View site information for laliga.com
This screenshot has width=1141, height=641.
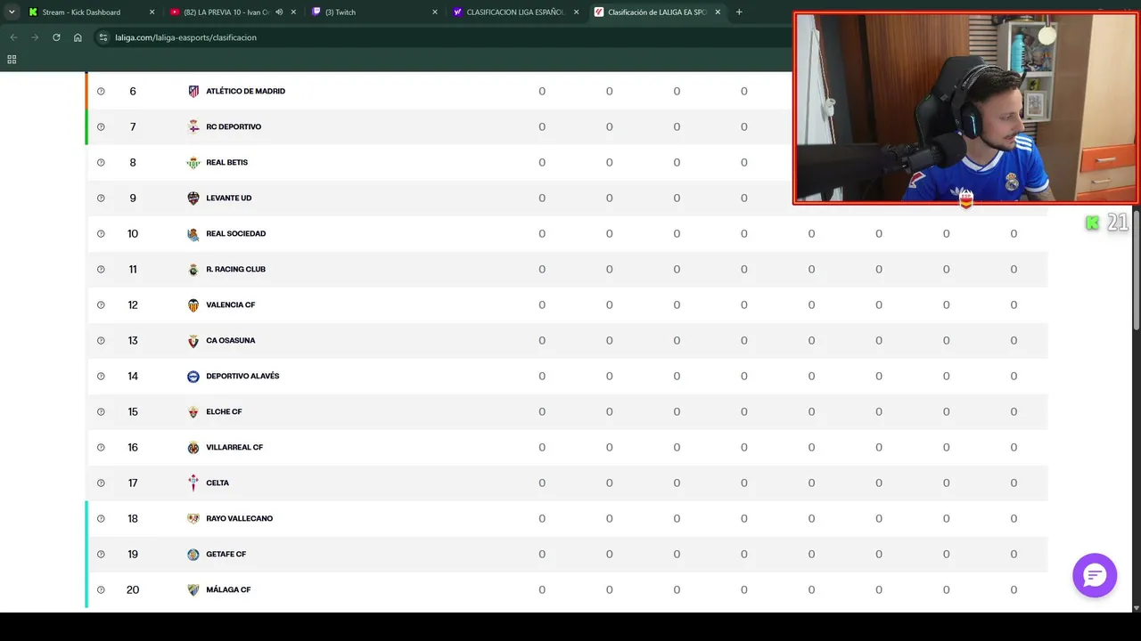(103, 37)
